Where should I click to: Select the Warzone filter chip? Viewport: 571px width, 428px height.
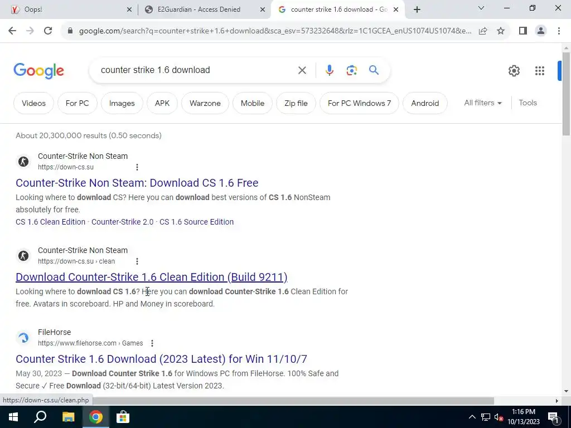click(205, 103)
